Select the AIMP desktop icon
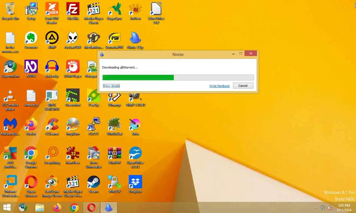 52,40
